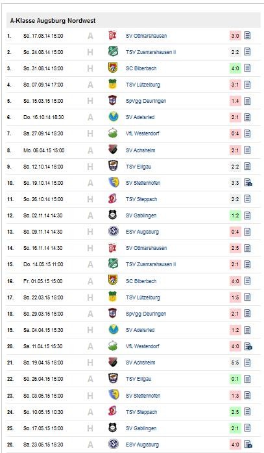This screenshot has height=453, width=264.
Task: Open VfL Westendorf link on matchday 7
Action: click(x=143, y=133)
